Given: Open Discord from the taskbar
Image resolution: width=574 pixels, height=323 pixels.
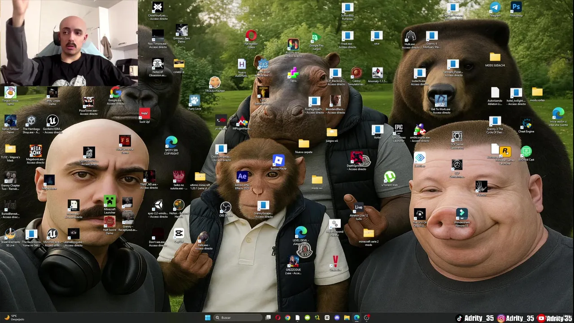Looking at the screenshot, I should pos(337,318).
